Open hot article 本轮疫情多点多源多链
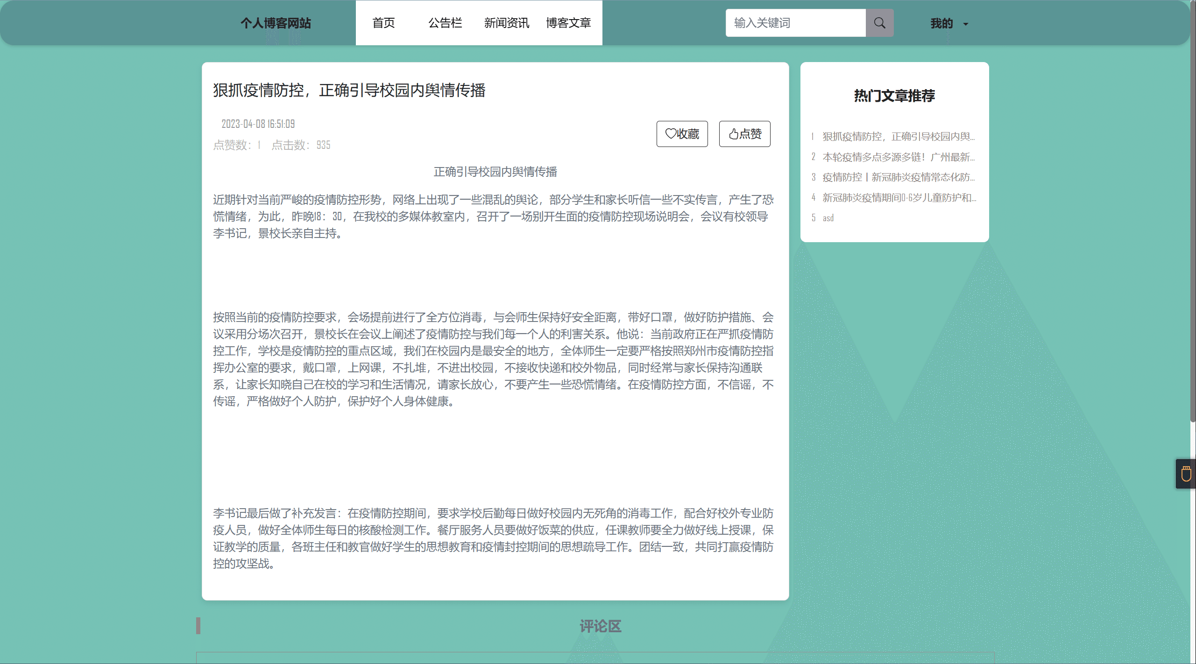The width and height of the screenshot is (1196, 664). (898, 157)
